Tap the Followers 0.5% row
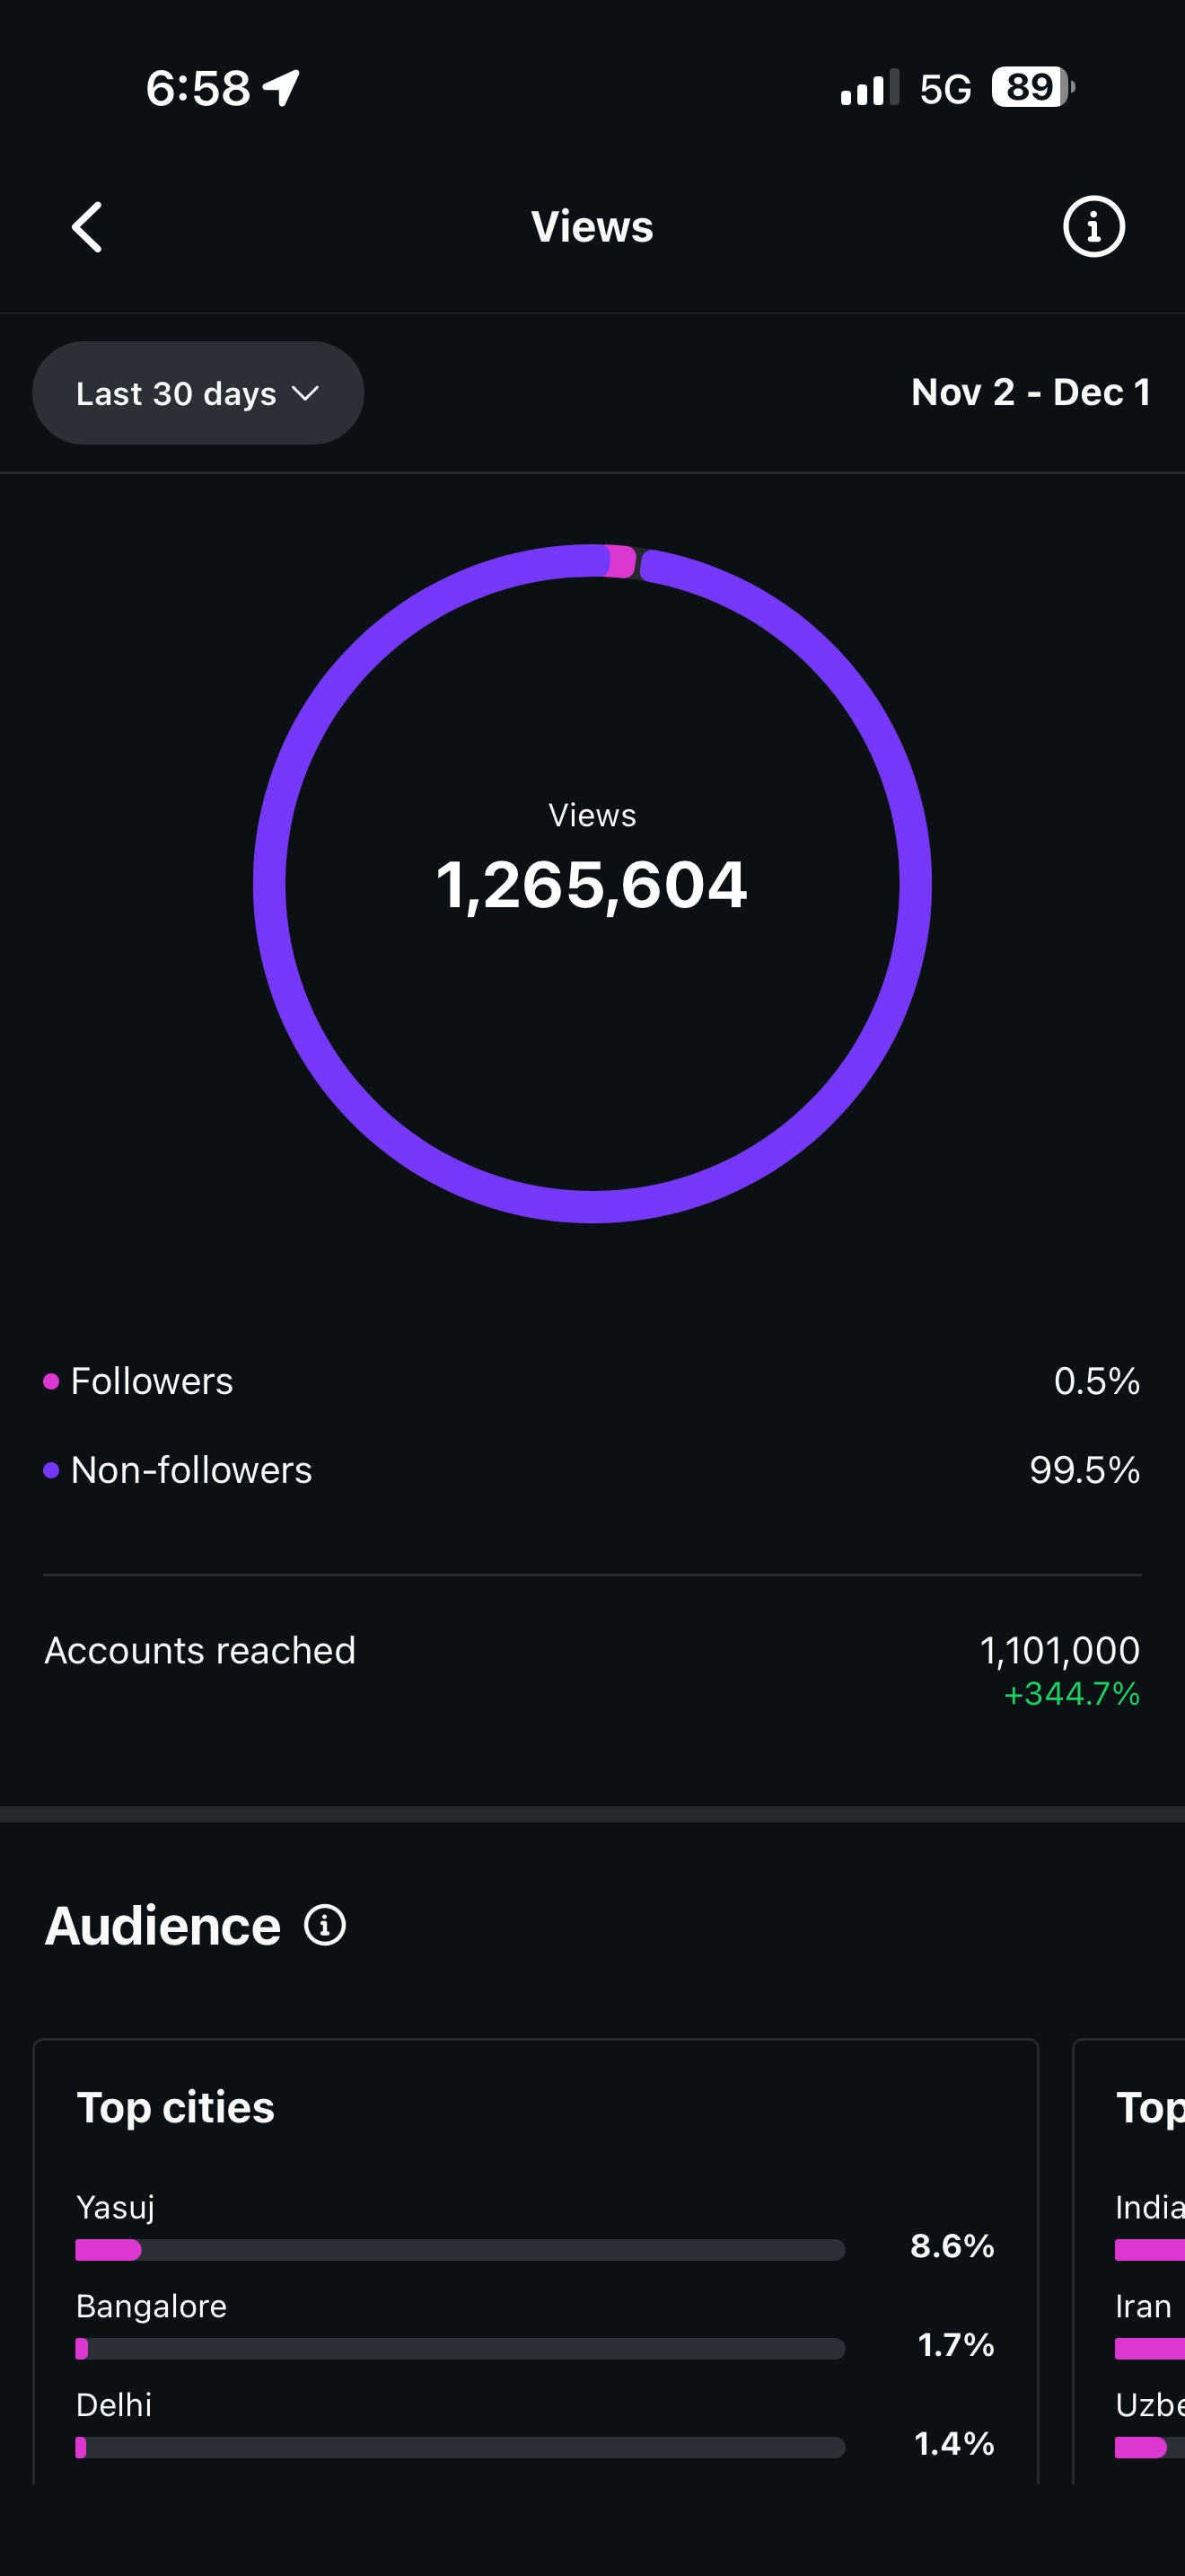Screen dimensions: 1185x2576 click(592, 1381)
